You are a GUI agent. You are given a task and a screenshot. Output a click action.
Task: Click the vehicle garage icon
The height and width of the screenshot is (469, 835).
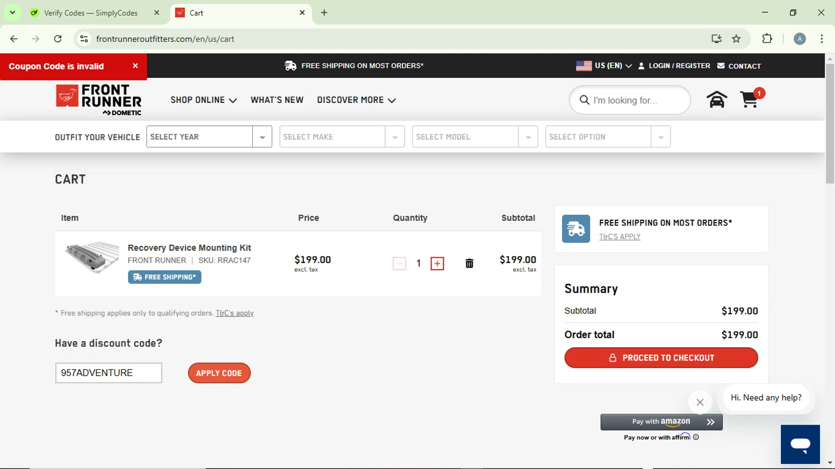[x=716, y=100]
